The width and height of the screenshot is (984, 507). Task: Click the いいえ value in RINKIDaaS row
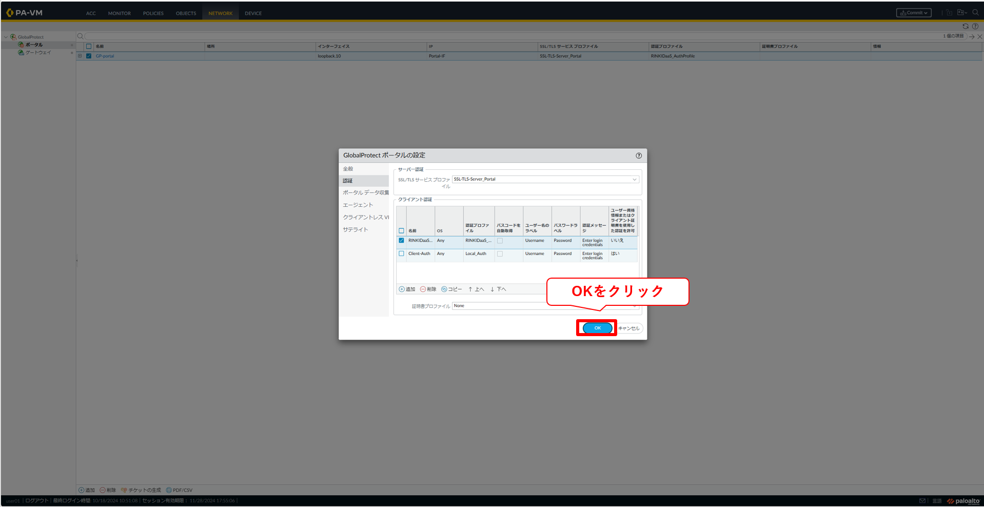pos(617,241)
